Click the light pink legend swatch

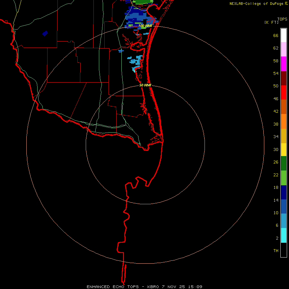click(284, 49)
